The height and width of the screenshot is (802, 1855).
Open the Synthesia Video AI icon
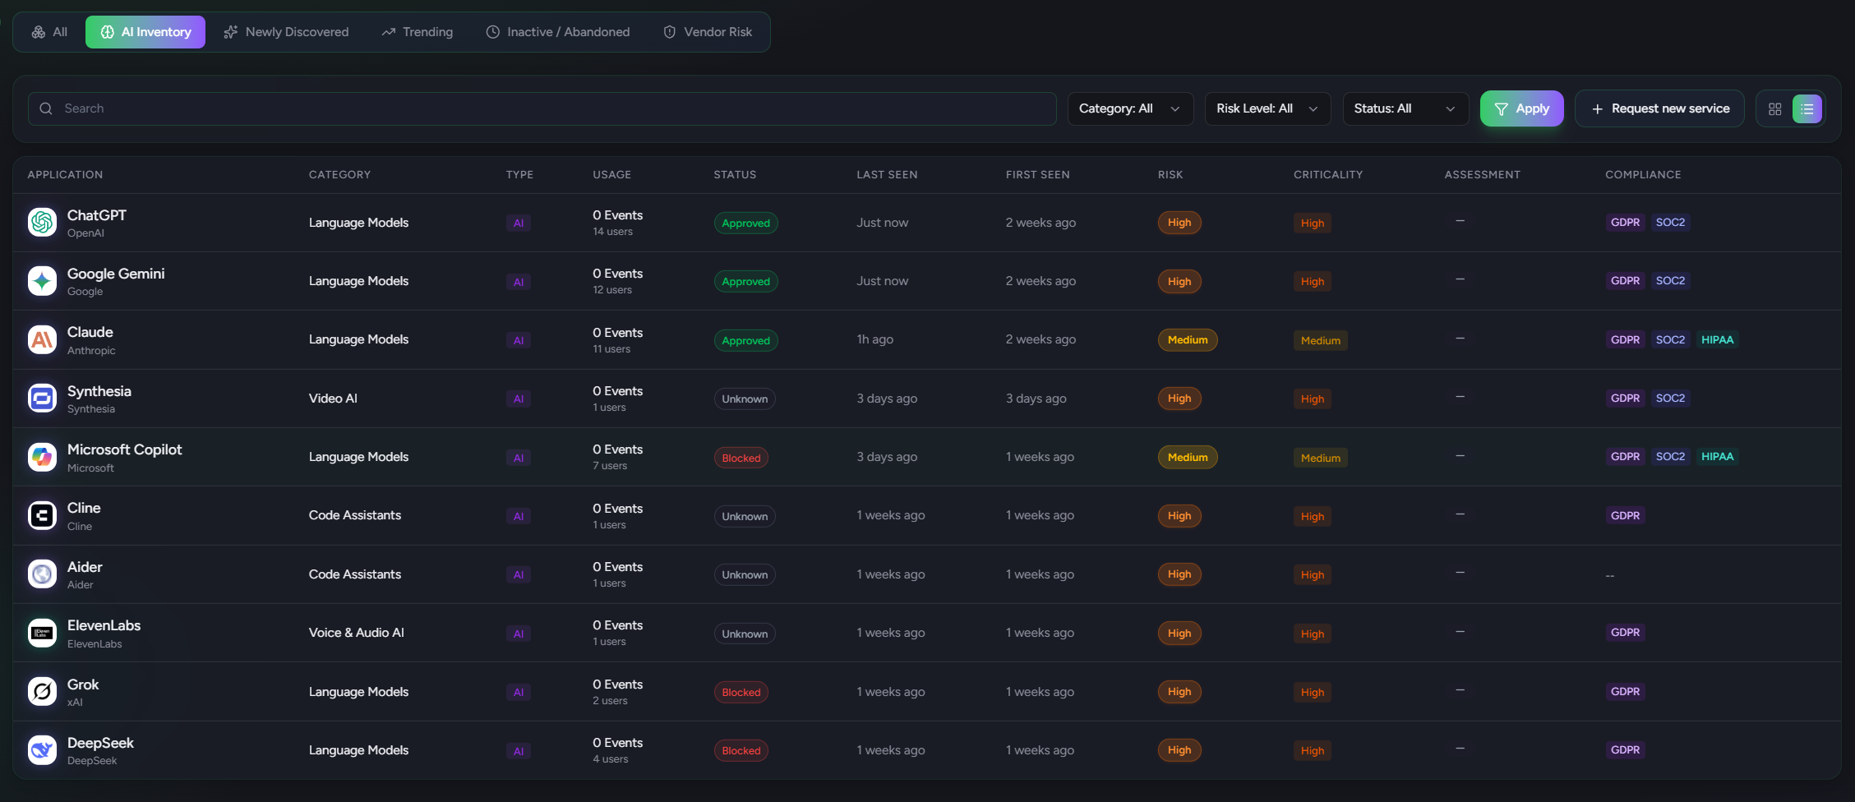(x=42, y=398)
